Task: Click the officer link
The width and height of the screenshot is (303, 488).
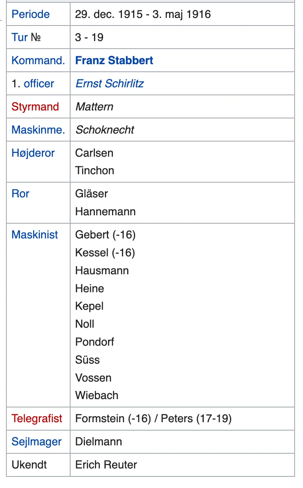Action: [x=39, y=84]
